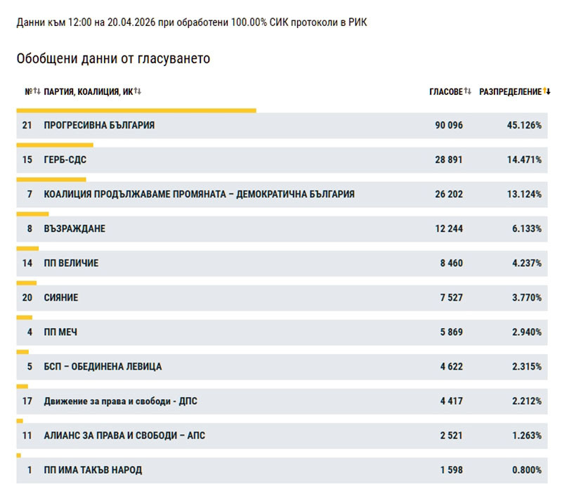This screenshot has height=487, width=562.
Task: Select the СИЯНИЕ party entry
Action: pyautogui.click(x=61, y=297)
